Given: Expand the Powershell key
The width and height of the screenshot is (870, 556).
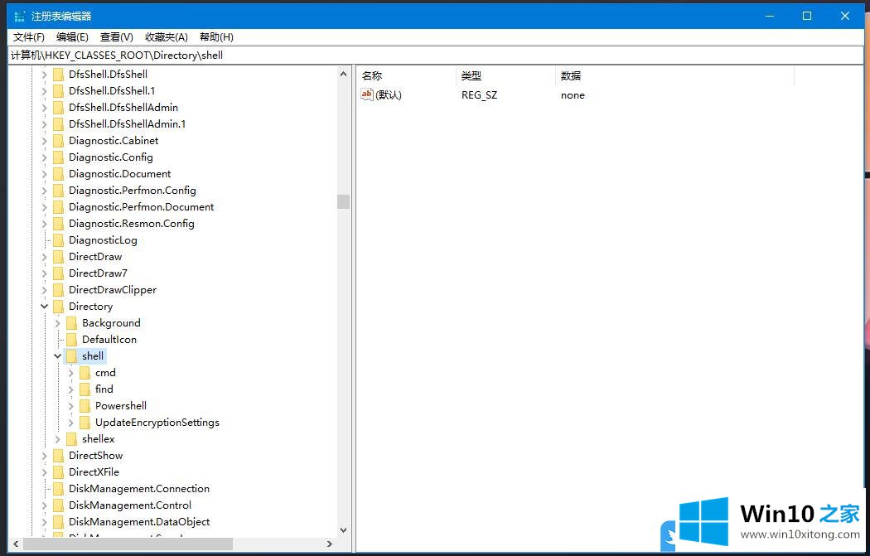Looking at the screenshot, I should (x=71, y=406).
